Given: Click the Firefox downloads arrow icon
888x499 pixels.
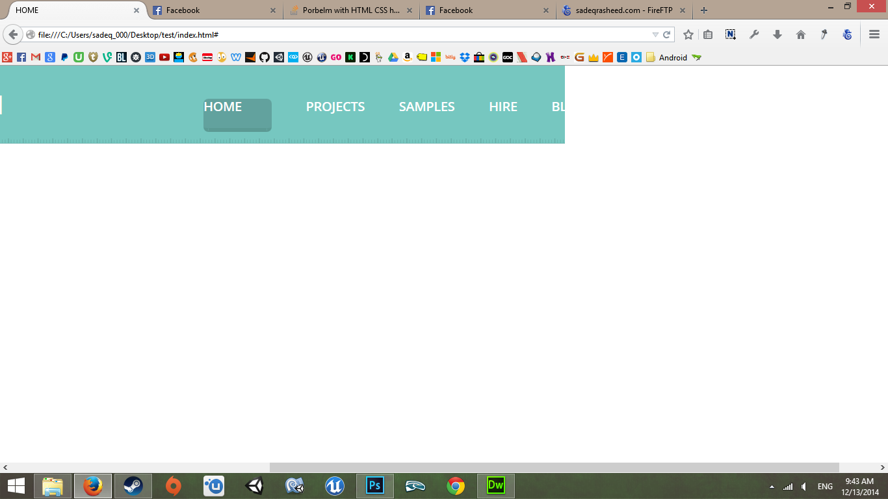Looking at the screenshot, I should (x=777, y=34).
